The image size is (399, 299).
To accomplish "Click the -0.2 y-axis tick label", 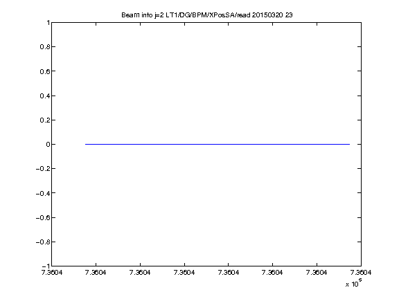I will point(42,169).
